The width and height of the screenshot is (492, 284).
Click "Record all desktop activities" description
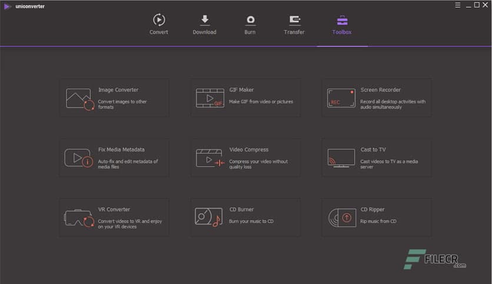click(393, 104)
